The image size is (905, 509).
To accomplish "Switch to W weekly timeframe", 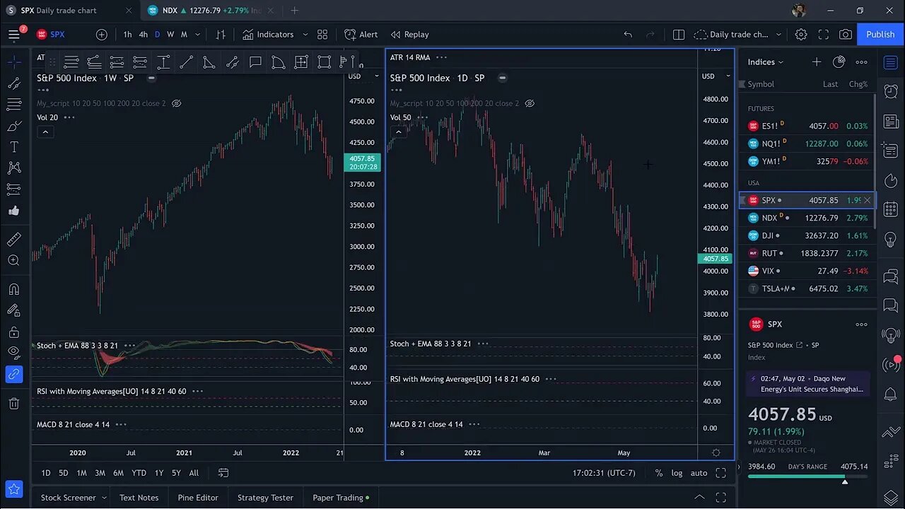I will 170,34.
